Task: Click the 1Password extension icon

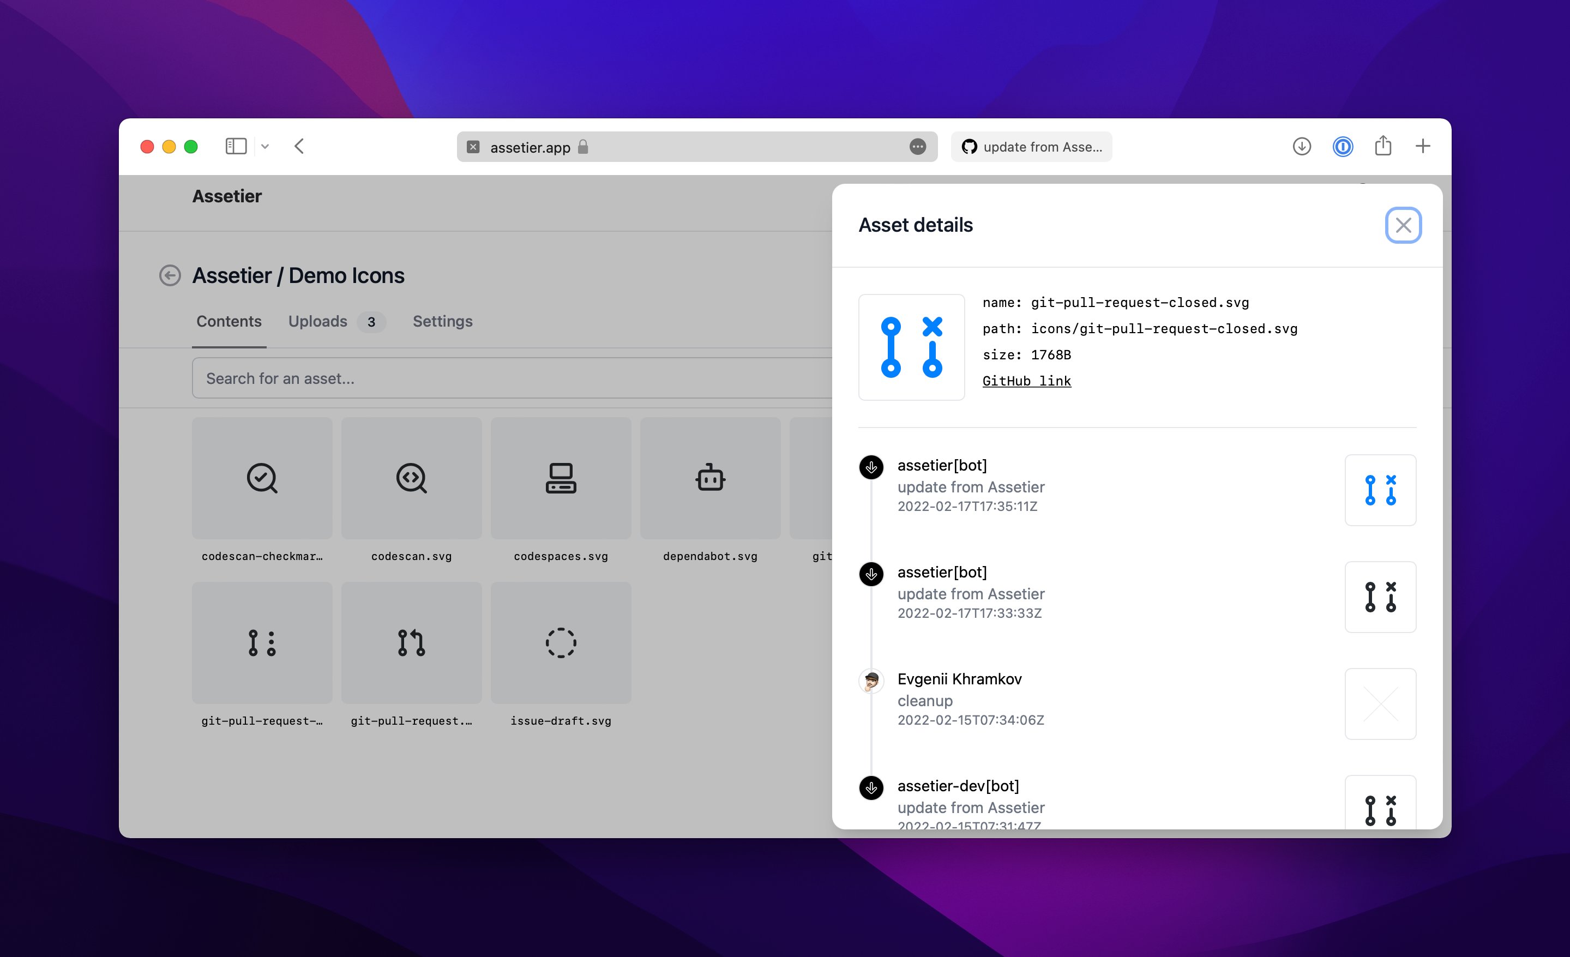Action: [x=1342, y=146]
